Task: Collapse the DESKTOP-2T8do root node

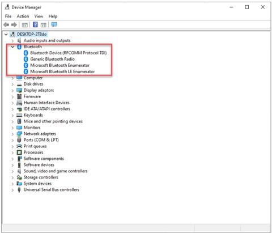Action: click(x=6, y=35)
